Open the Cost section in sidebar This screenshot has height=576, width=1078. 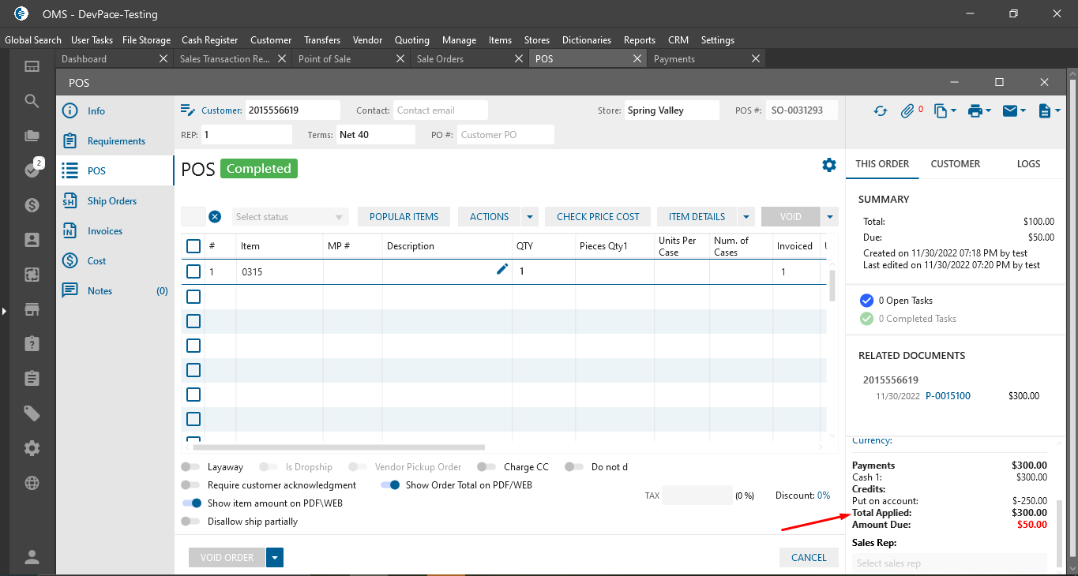click(x=96, y=261)
